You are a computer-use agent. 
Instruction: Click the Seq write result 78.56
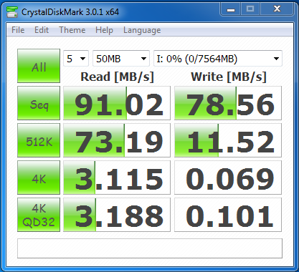click(x=228, y=103)
